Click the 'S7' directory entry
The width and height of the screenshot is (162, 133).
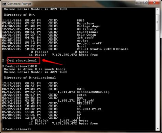(x=79, y=115)
